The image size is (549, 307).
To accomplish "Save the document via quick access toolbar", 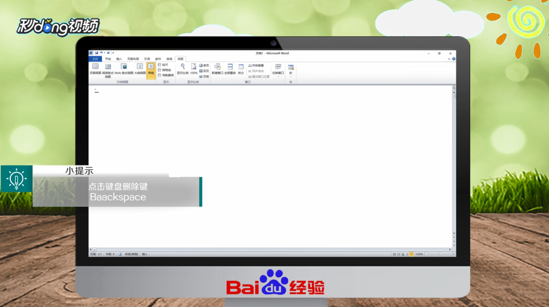I will [x=97, y=53].
